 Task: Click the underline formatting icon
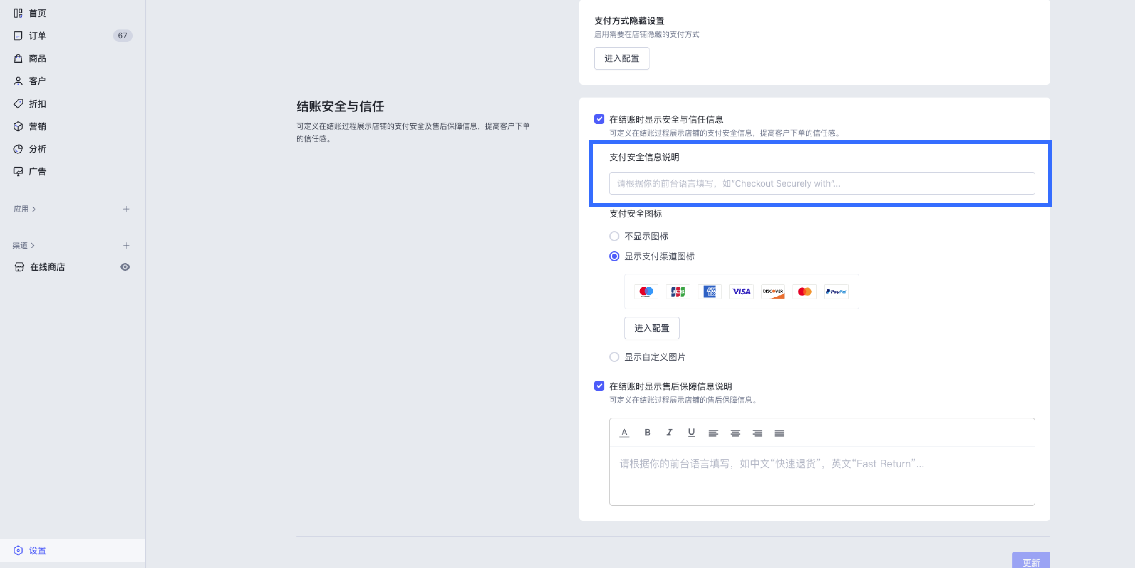691,432
